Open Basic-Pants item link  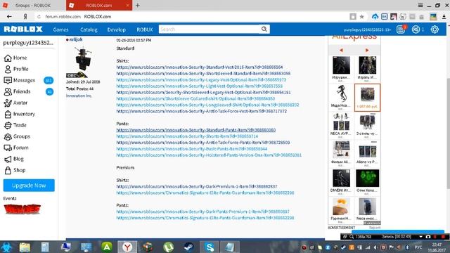(x=192, y=149)
